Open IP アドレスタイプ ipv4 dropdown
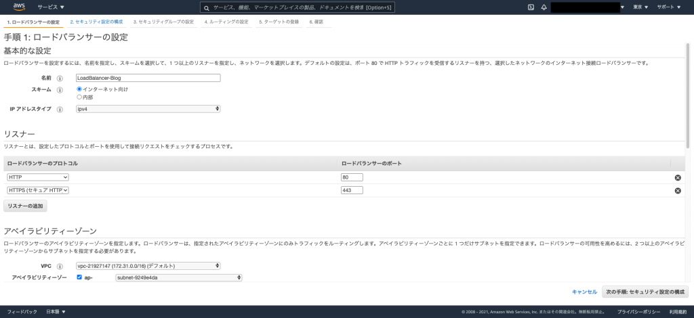Screen dimensions: 694x318 148,109
